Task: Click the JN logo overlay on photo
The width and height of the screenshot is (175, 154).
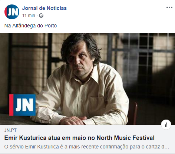Action: 22,105
